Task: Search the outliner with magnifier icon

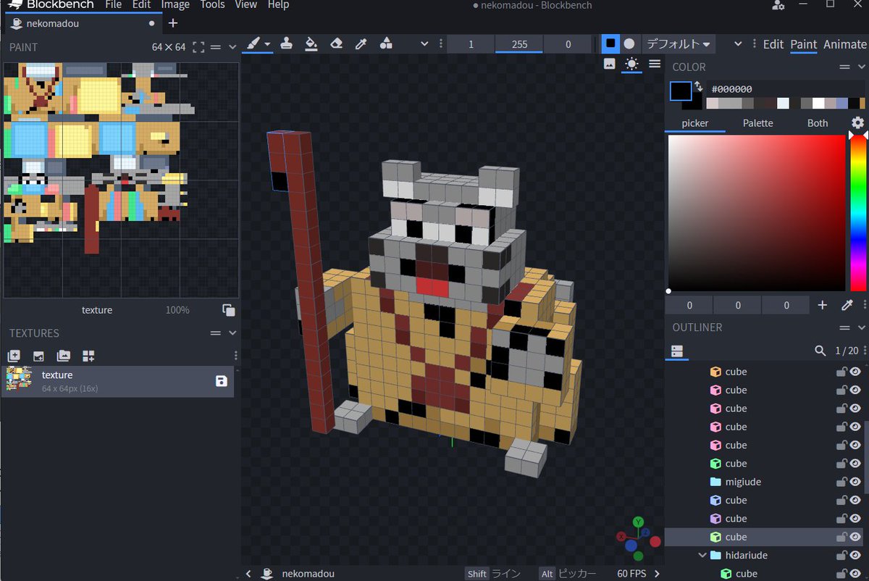Action: tap(820, 351)
